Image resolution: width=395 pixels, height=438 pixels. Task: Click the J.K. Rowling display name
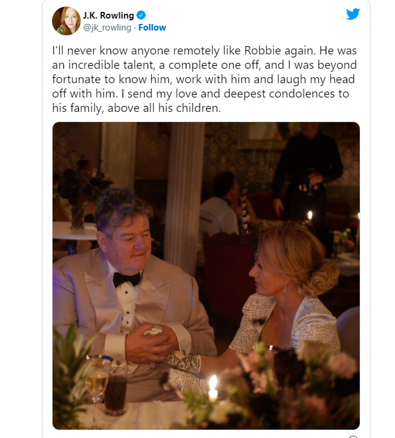tap(109, 16)
